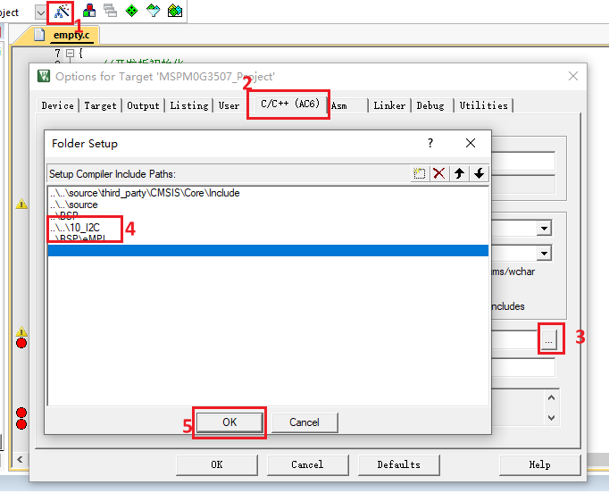Switch to the C/C++ (AC6) tab

(288, 104)
